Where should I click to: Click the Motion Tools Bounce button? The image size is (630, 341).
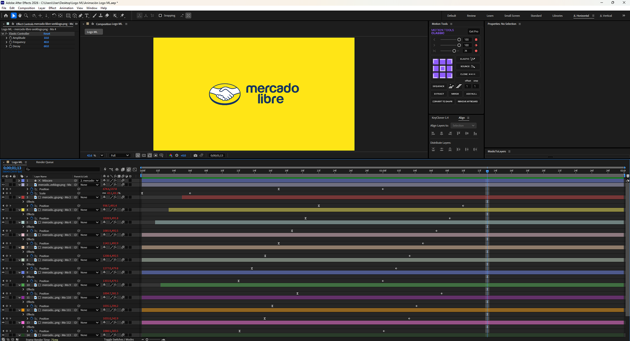point(468,66)
